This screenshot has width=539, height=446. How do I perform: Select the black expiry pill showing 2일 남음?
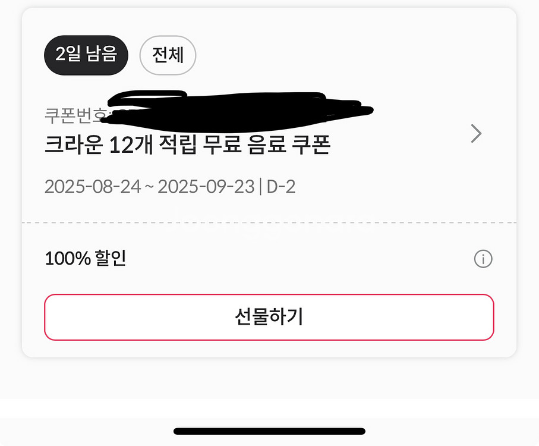coord(86,55)
